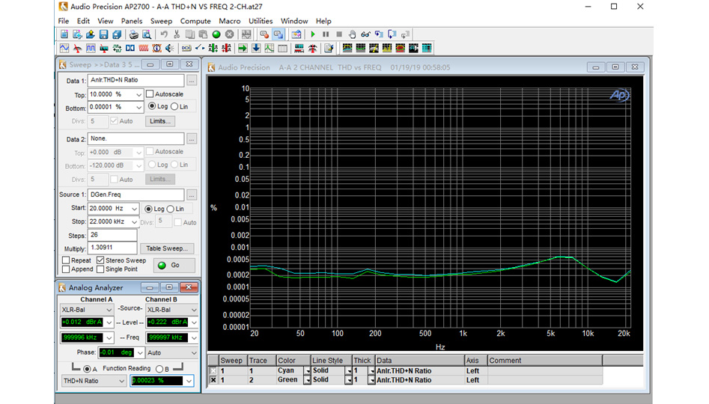Click the Data 1 Limits... button
Screen dimensions: 709x404
point(160,121)
